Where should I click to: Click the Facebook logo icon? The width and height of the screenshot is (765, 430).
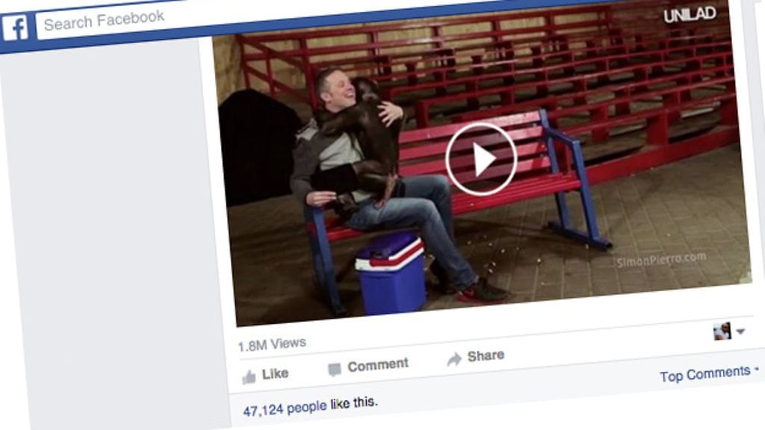pyautogui.click(x=15, y=28)
